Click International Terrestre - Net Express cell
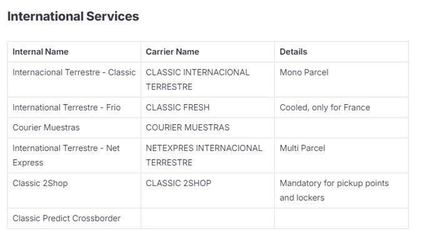This screenshot has width=430, height=239. coord(74,155)
